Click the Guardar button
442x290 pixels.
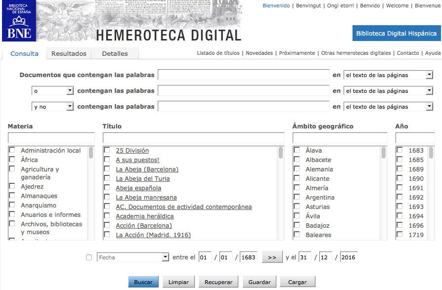(260, 282)
